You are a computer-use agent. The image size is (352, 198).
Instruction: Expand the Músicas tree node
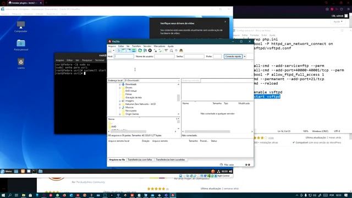(120, 108)
